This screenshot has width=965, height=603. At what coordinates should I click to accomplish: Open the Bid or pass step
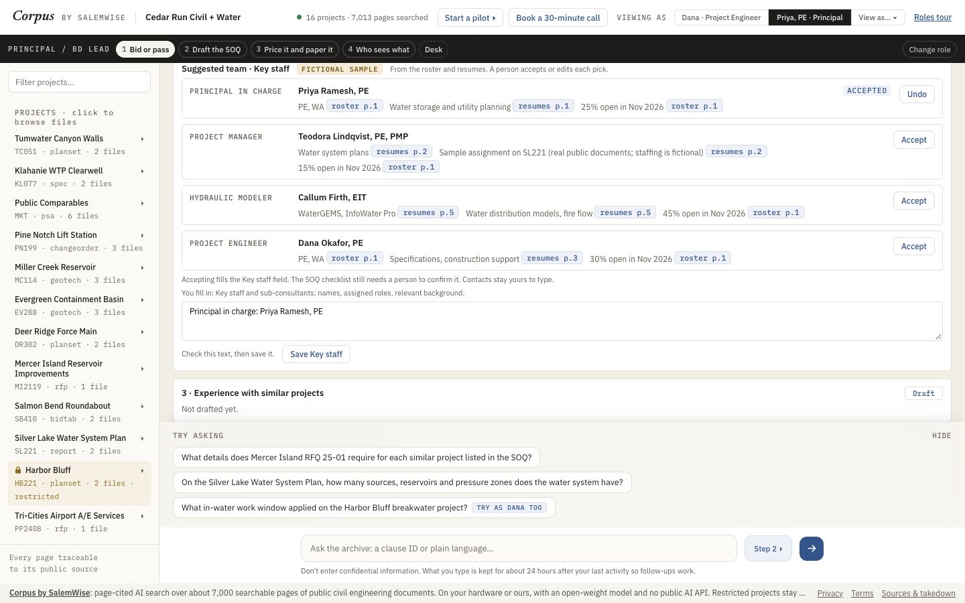[145, 50]
